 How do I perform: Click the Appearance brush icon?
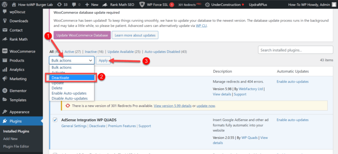click(x=5, y=112)
